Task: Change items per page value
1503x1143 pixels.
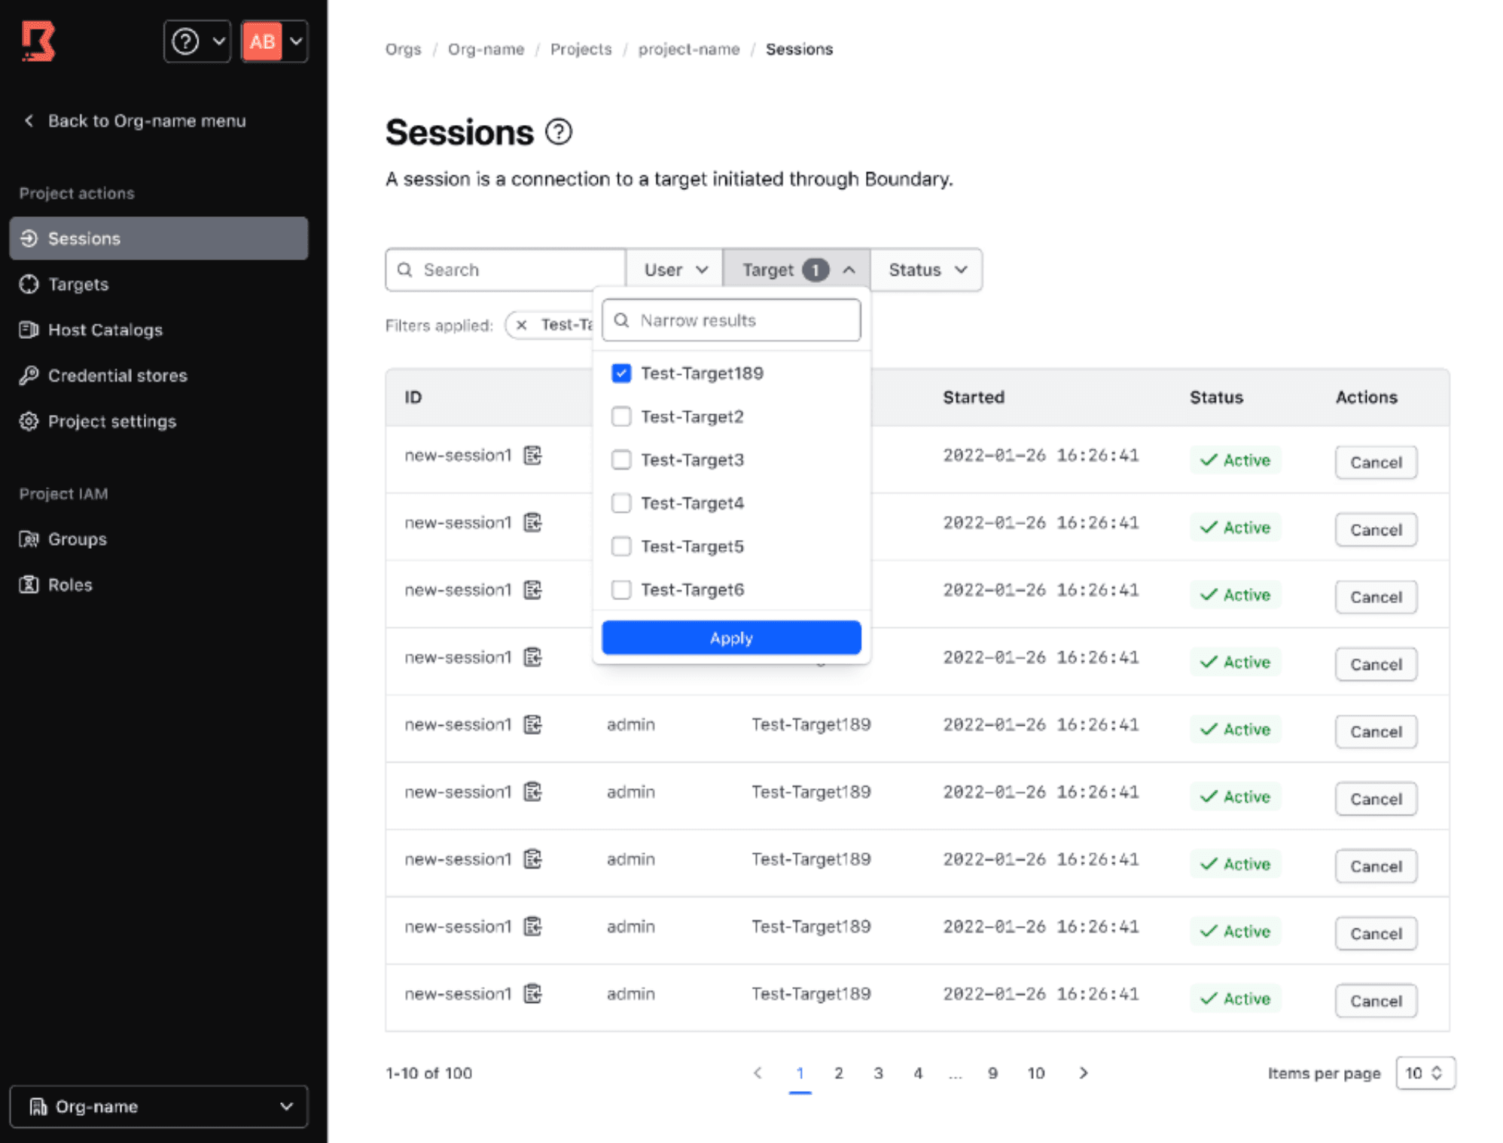Action: [1423, 1073]
